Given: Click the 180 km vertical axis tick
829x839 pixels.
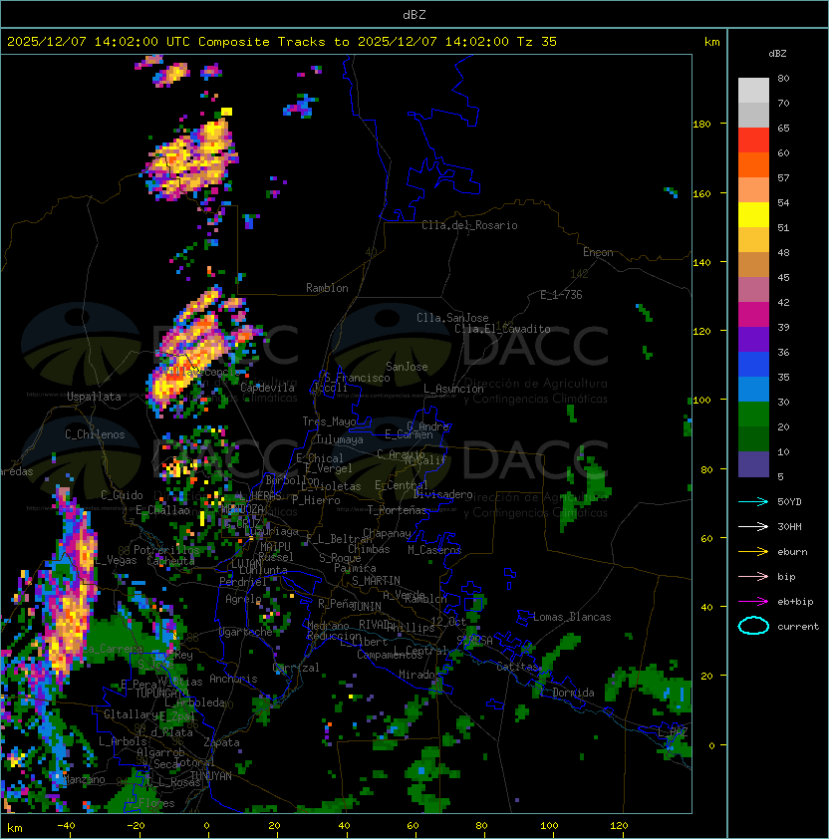Looking at the screenshot, I should pos(702,125).
